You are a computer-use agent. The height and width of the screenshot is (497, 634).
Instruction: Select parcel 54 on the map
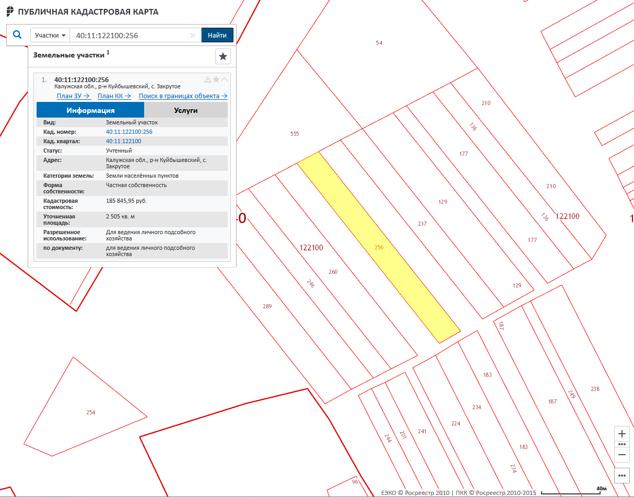(x=379, y=43)
